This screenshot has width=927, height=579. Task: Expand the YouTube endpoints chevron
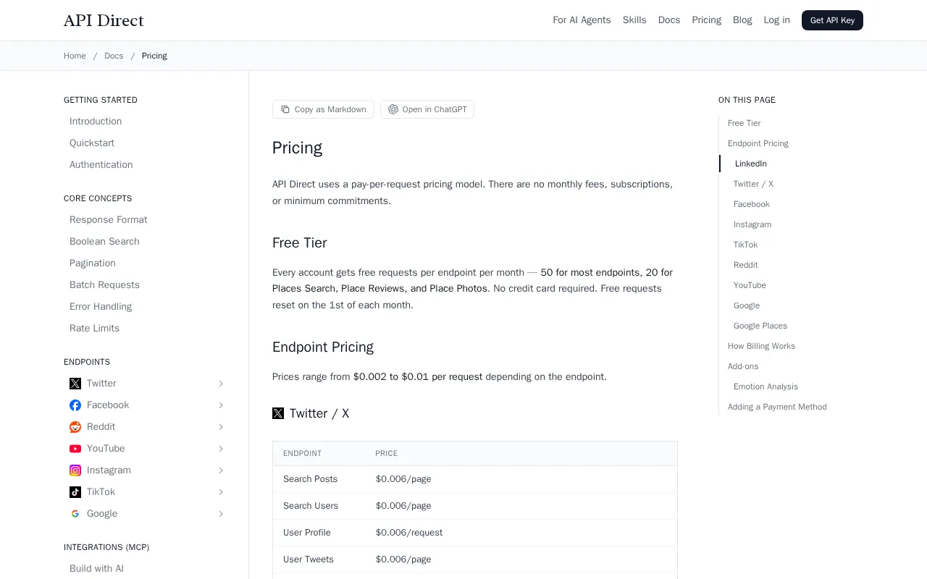pyautogui.click(x=221, y=449)
